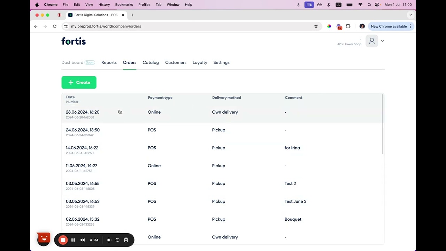
Task: Click the rewind recording button
Action: point(83,240)
